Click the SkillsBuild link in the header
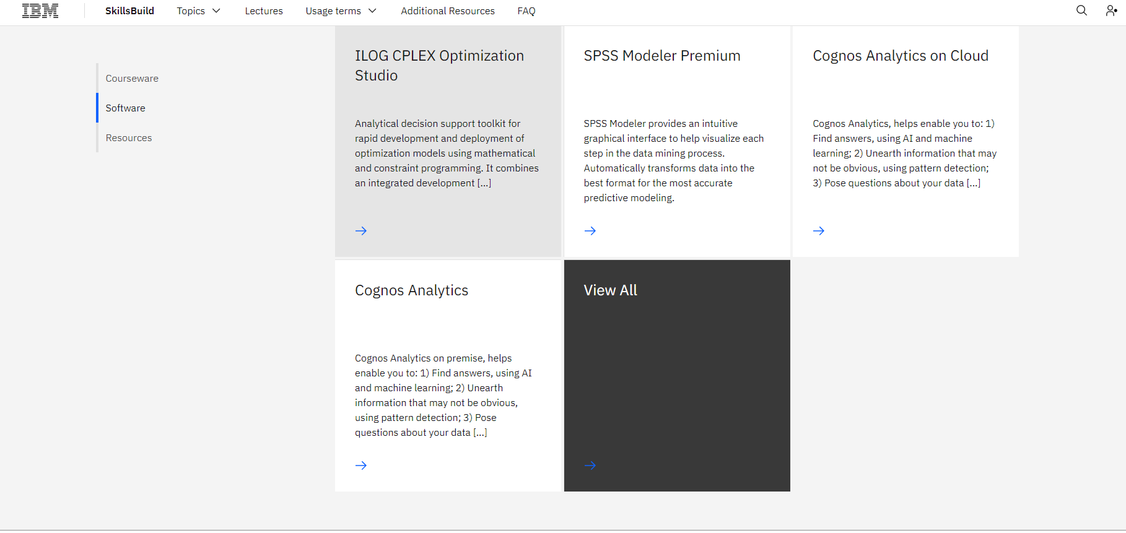The image size is (1126, 533). (129, 11)
